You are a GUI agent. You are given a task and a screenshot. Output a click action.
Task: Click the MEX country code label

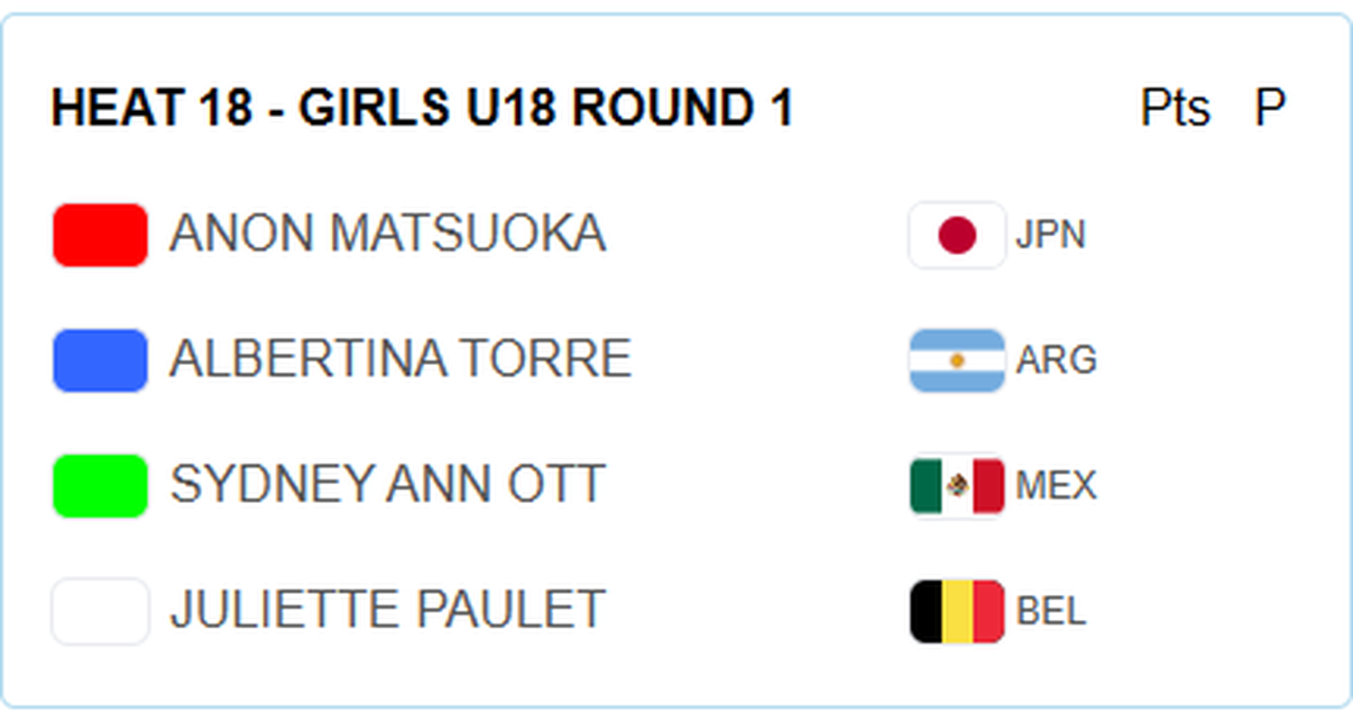[1056, 486]
